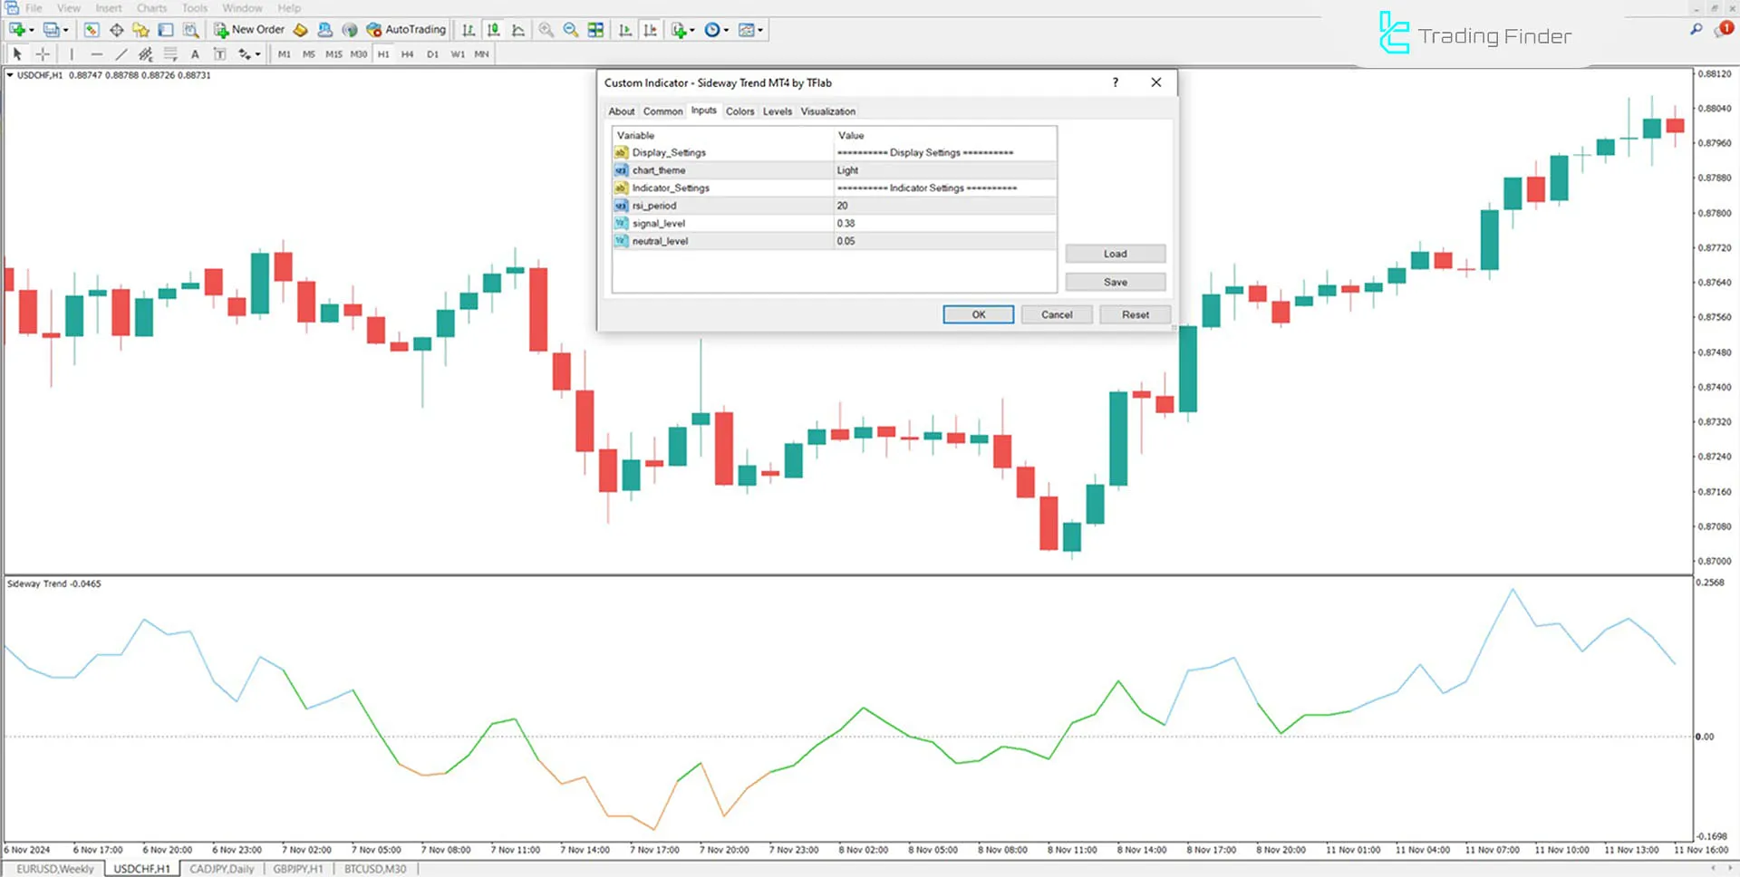Expand the templates dropdown arrow
Image resolution: width=1740 pixels, height=877 pixels.
759,30
